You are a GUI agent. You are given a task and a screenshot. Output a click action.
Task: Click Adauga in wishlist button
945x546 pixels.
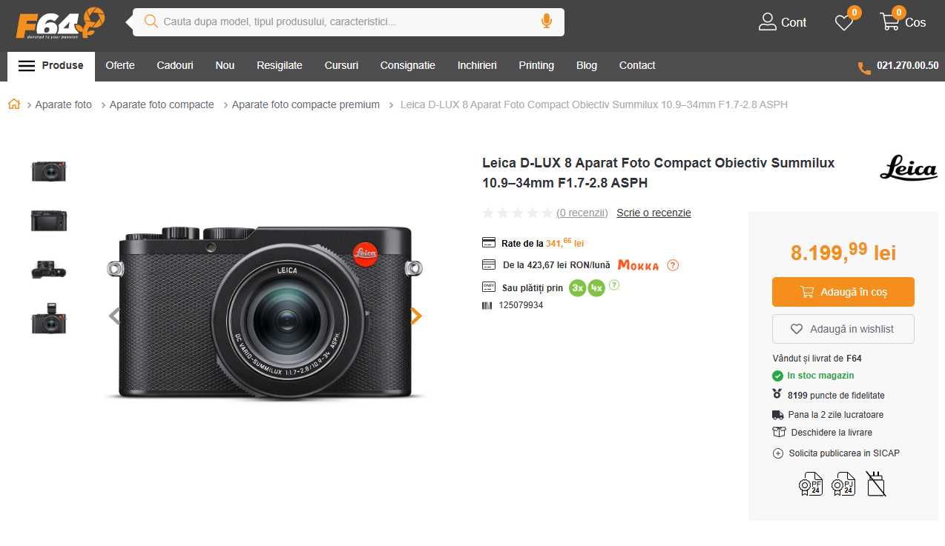coord(843,329)
